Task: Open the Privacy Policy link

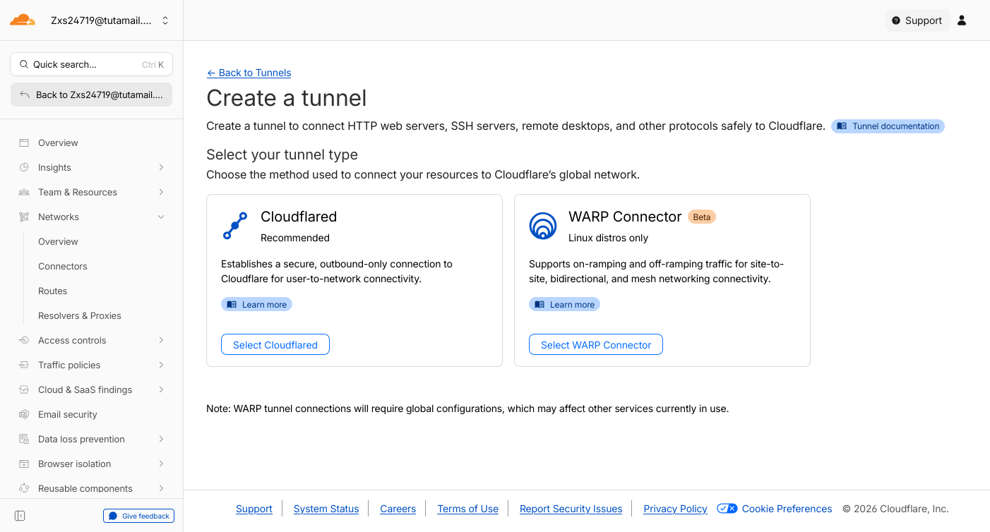Action: (676, 509)
